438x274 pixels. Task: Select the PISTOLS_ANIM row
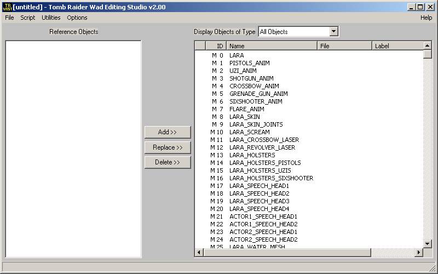(x=309, y=63)
